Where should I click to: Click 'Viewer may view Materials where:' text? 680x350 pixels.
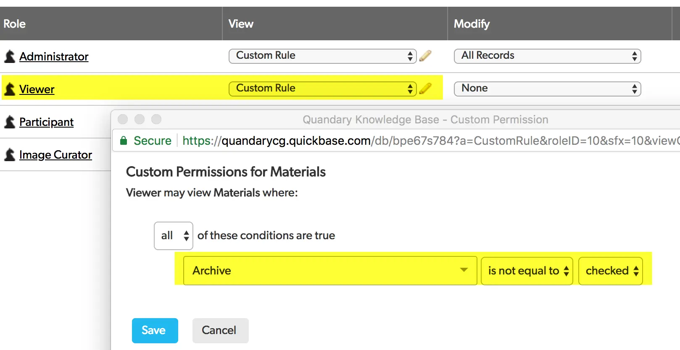click(212, 193)
